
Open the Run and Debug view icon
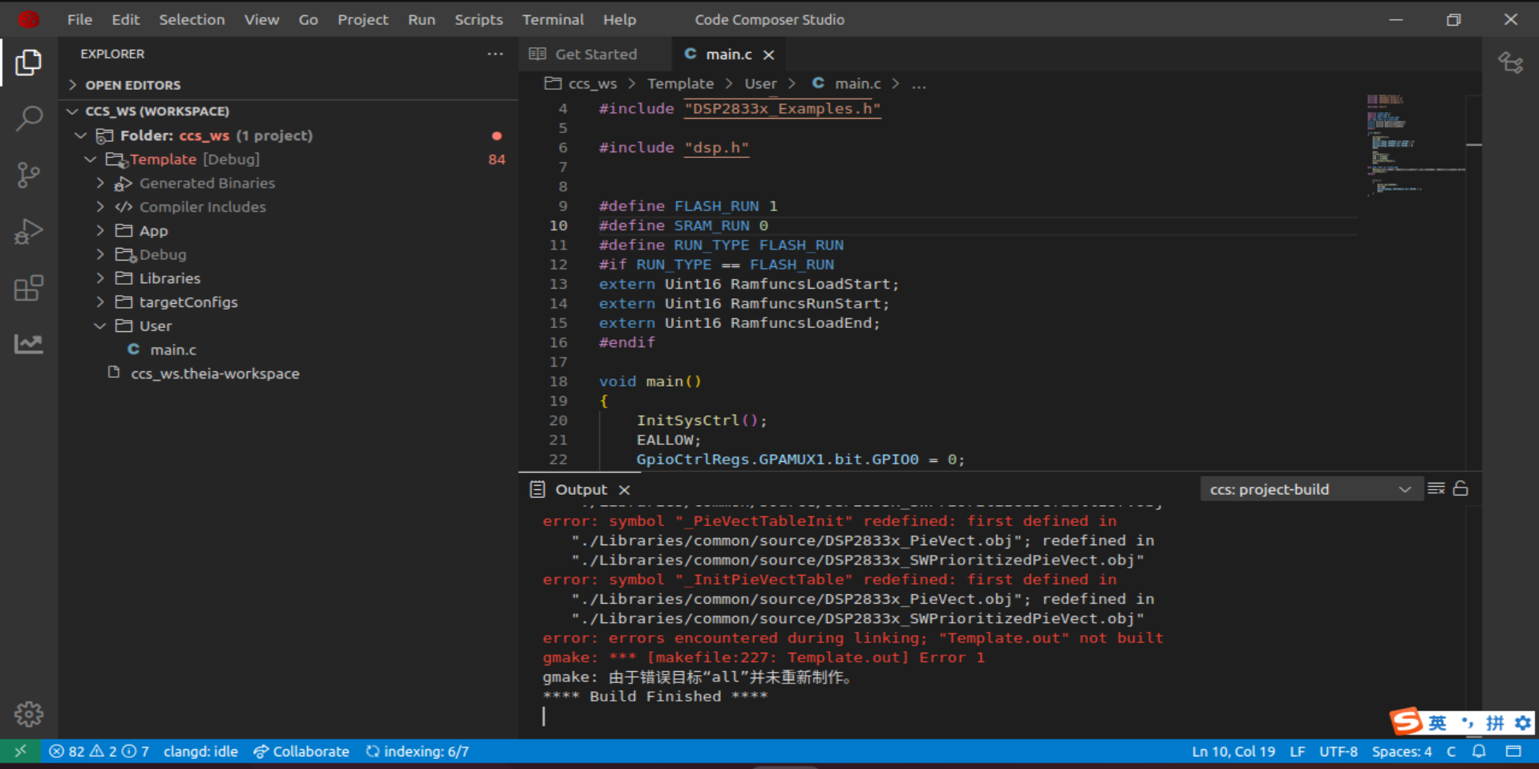pyautogui.click(x=29, y=232)
